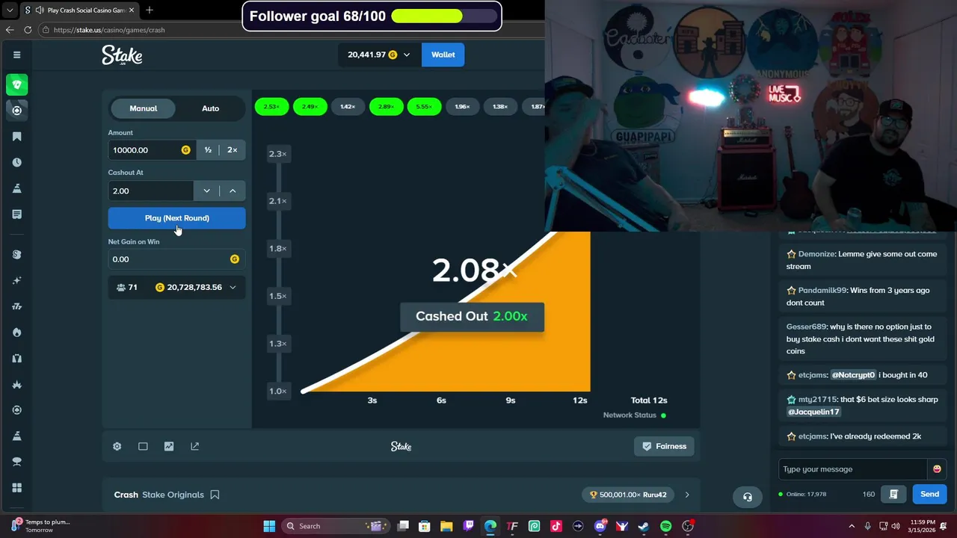Viewport: 957px width, 538px height.
Task: Open Microsoft Edge from the Windows taskbar
Action: click(490, 526)
